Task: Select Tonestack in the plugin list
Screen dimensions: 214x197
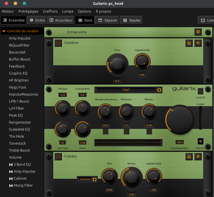Action: (17, 143)
